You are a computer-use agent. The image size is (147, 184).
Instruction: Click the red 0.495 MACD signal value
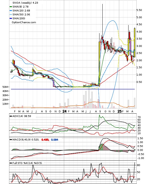45,140
